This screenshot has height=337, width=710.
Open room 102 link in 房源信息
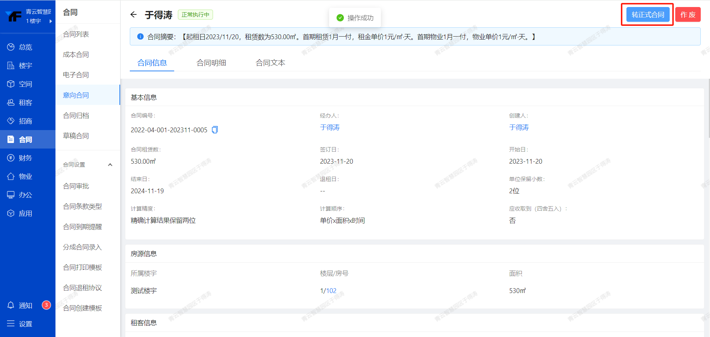(331, 291)
